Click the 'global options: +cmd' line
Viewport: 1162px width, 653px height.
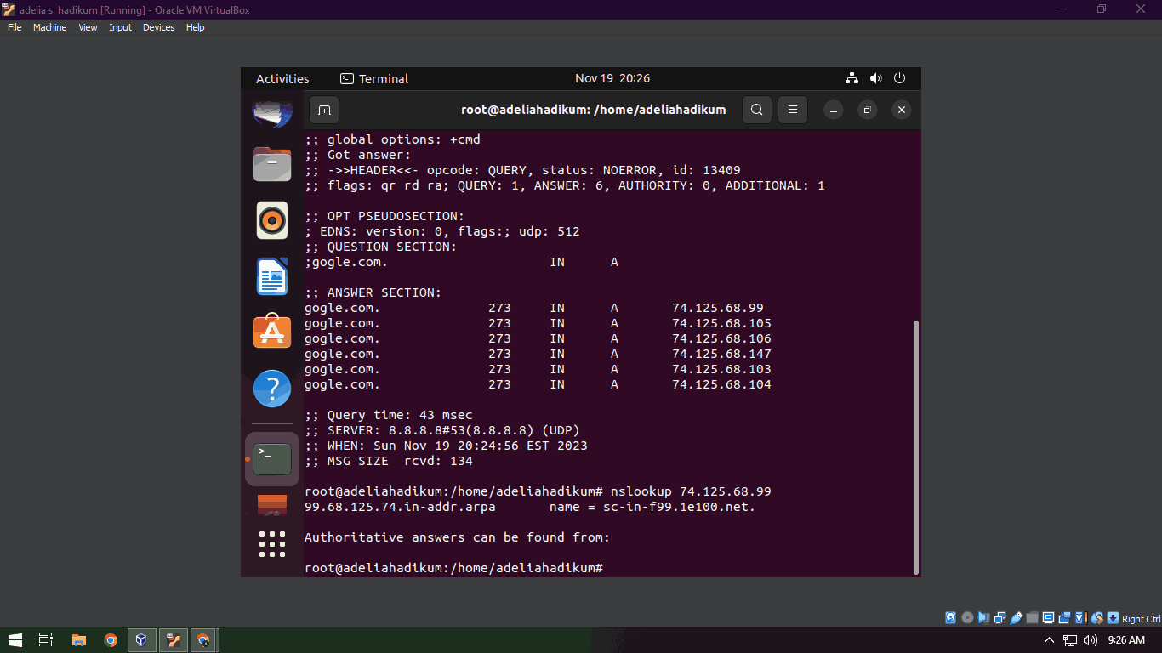pyautogui.click(x=392, y=139)
